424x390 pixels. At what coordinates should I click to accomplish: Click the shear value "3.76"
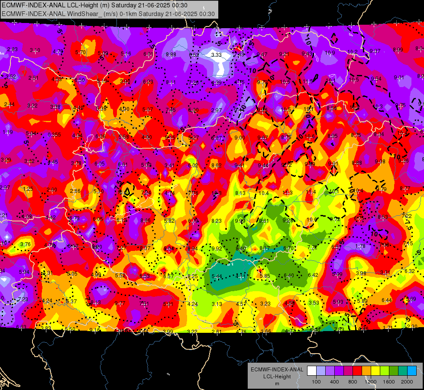tap(26, 244)
